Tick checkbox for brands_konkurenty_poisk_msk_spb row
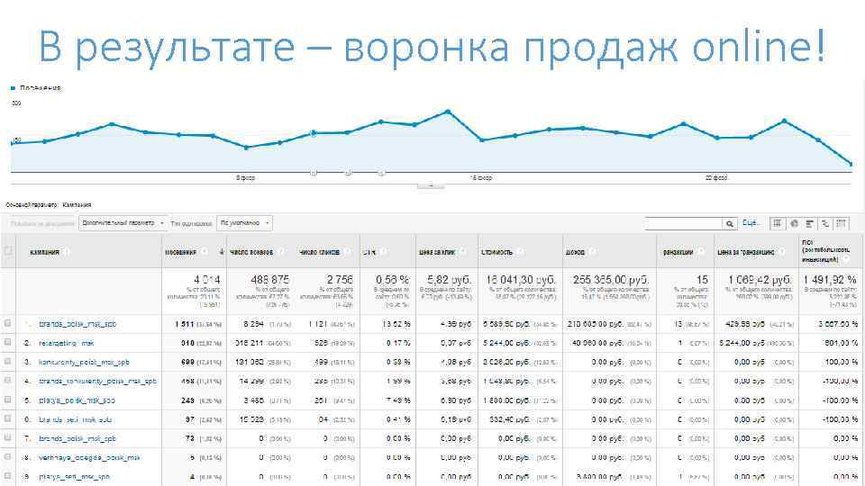This screenshot has width=865, height=486. (x=8, y=380)
